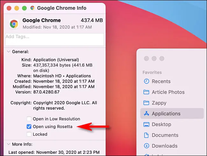Click the Desktop icon in Finder sidebar
The height and width of the screenshot is (156, 207).
point(146,124)
